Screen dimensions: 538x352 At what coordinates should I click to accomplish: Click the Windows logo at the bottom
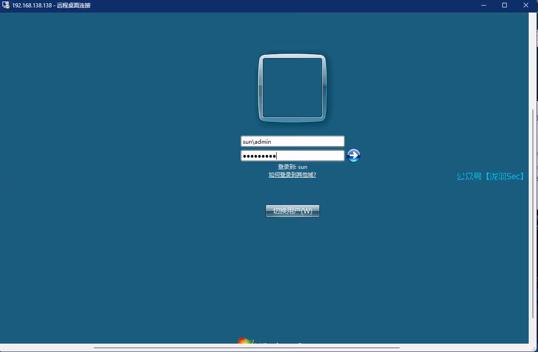245,341
